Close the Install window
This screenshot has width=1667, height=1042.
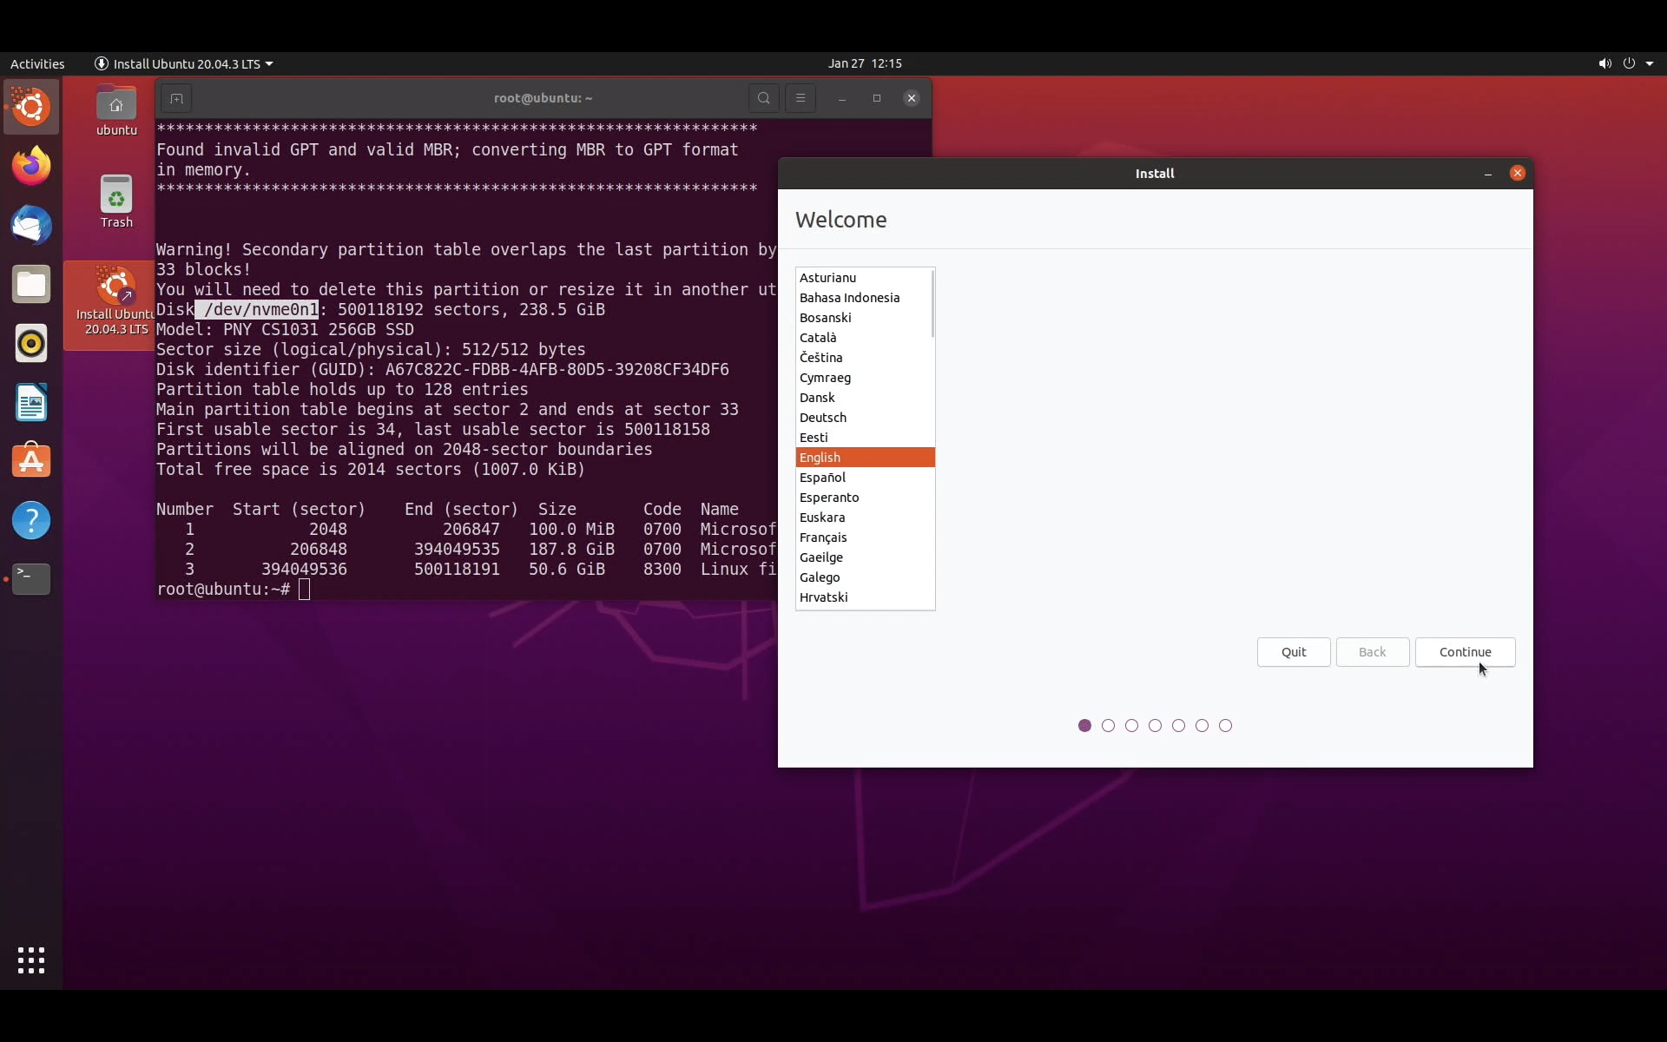1518,173
